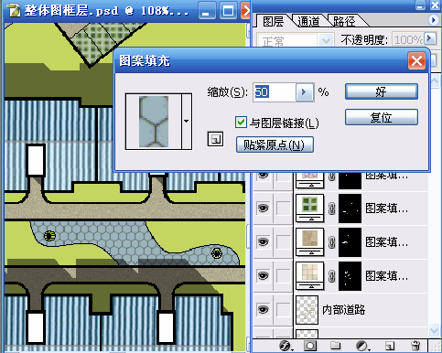Select the mask thumbnail of brown stone pattern layer
Viewport: 442px width, 353px height.
pos(350,242)
